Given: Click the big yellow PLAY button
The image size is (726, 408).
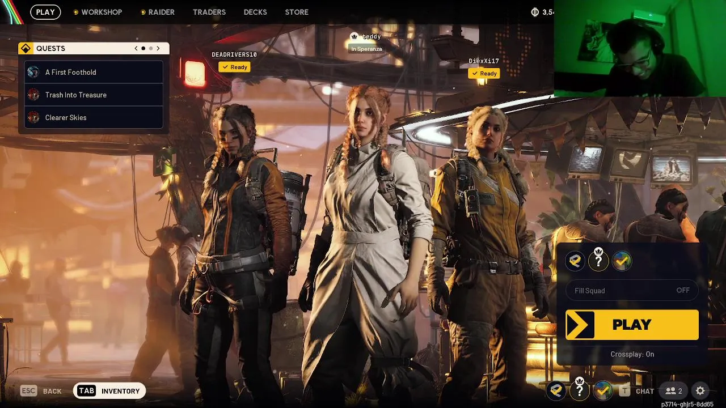Looking at the screenshot, I should coord(632,325).
